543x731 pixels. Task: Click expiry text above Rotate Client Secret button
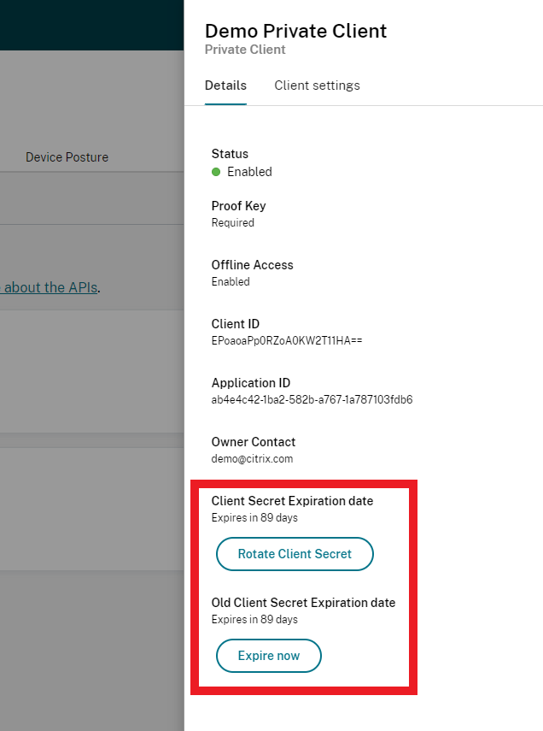point(254,517)
